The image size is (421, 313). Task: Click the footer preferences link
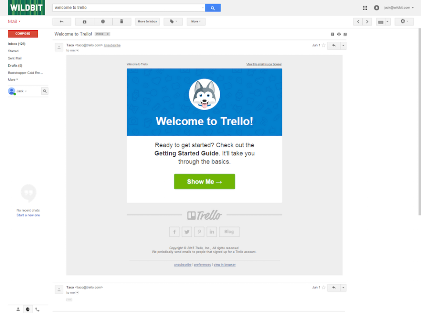pyautogui.click(x=203, y=265)
